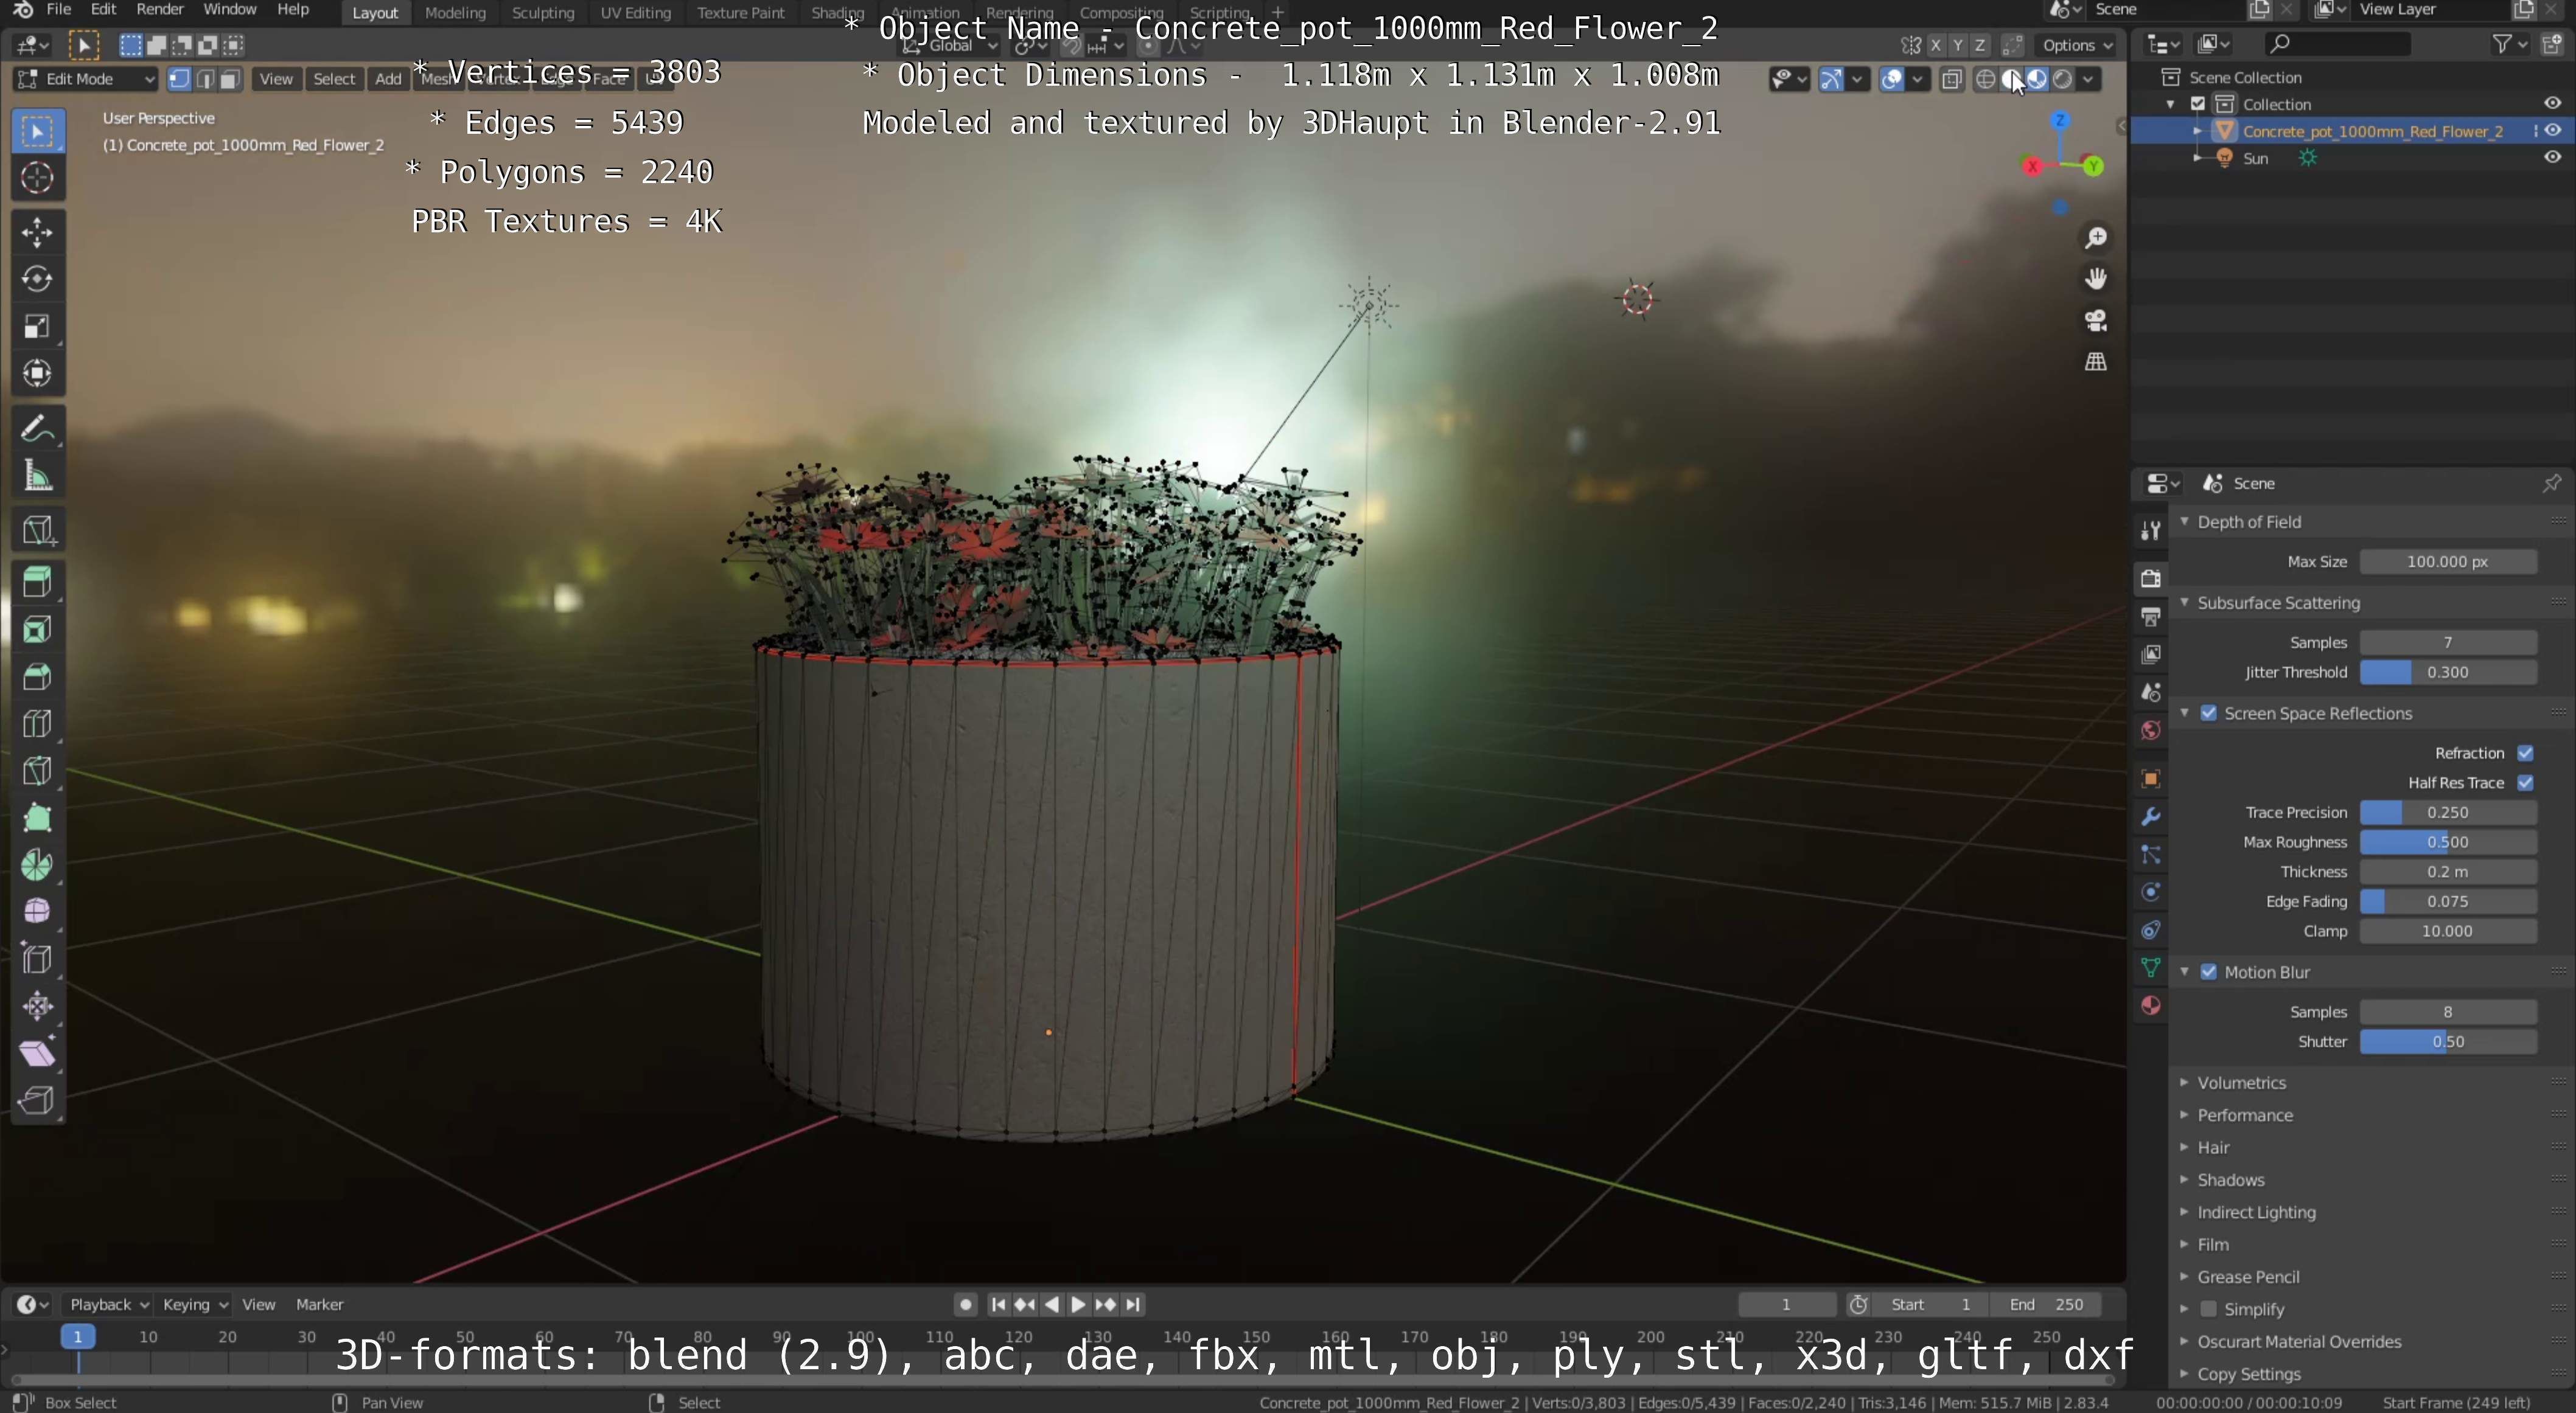
Task: Open World properties globe icon
Action: [2150, 731]
